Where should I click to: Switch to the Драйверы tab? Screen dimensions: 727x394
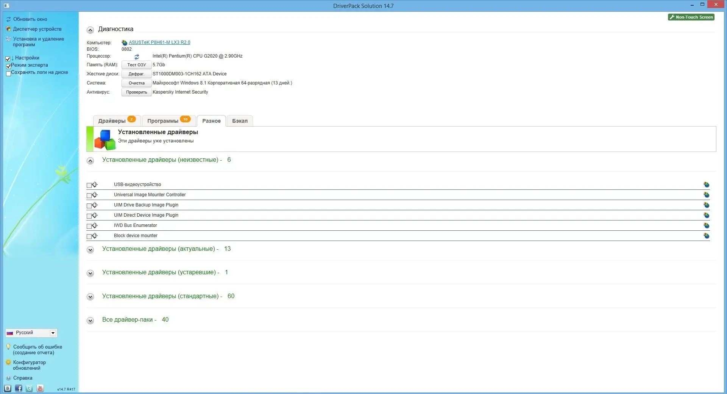(117, 120)
